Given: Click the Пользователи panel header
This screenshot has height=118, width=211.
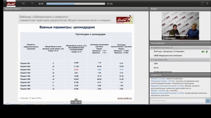Looking at the screenshot, I should coord(180,43).
